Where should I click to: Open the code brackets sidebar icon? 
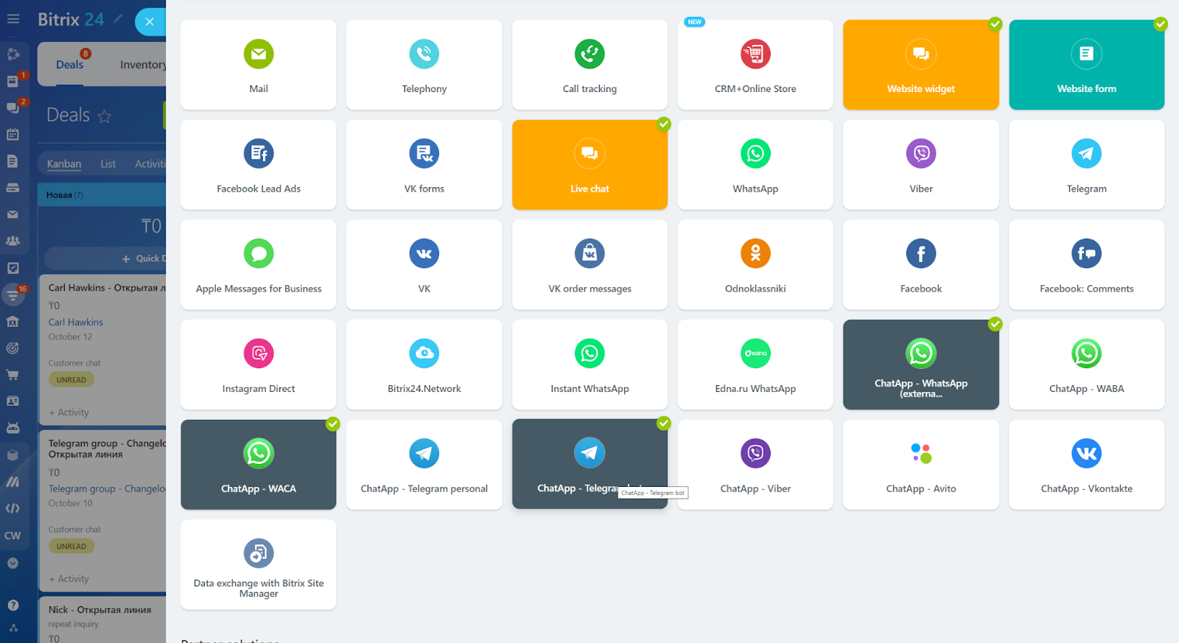(x=13, y=508)
